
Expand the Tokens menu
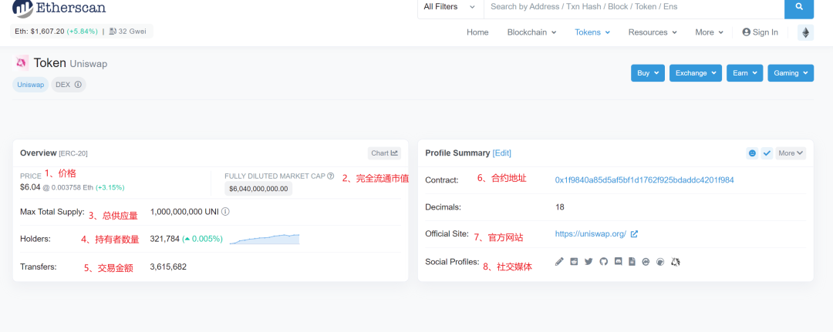coord(592,32)
